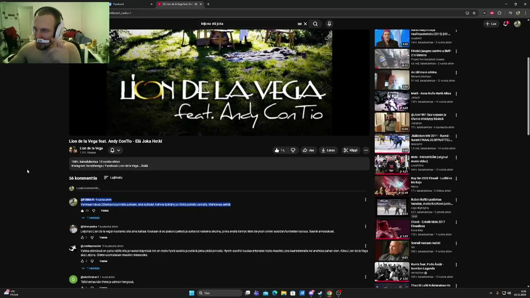Like the @lahenpoeka comment
This screenshot has width=530, height=298.
click(82, 238)
